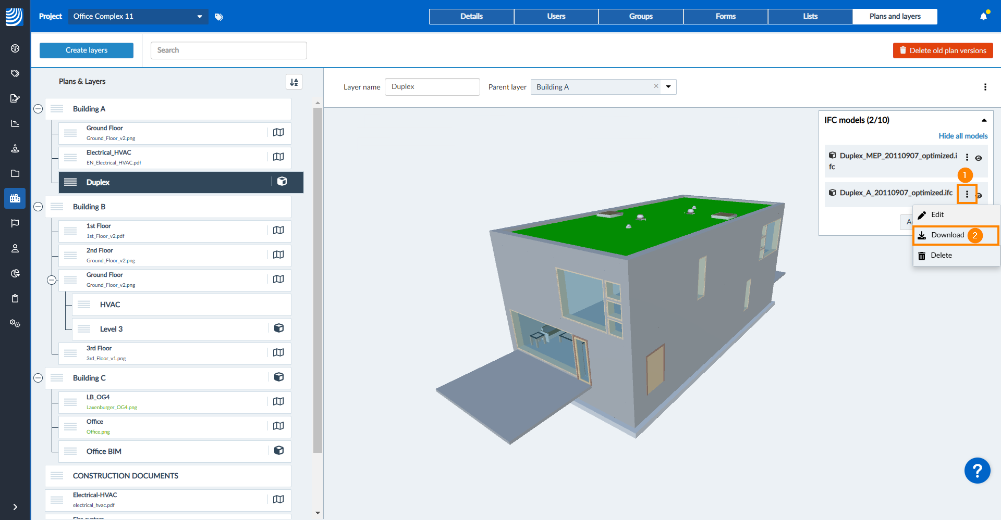Open layer options three-dot menu near Parent layer
This screenshot has height=520, width=1001.
(985, 87)
